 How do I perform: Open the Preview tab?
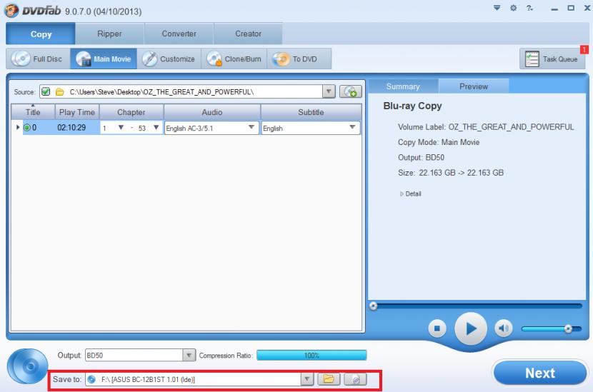click(x=474, y=86)
